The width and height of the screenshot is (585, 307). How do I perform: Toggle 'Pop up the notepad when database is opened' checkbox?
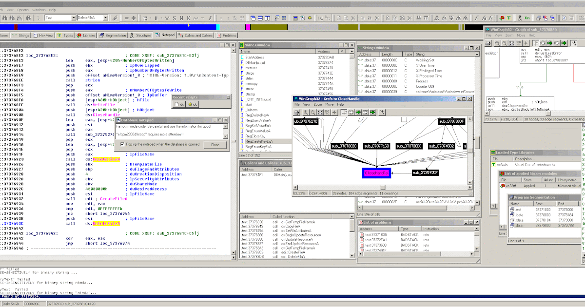pyautogui.click(x=122, y=144)
